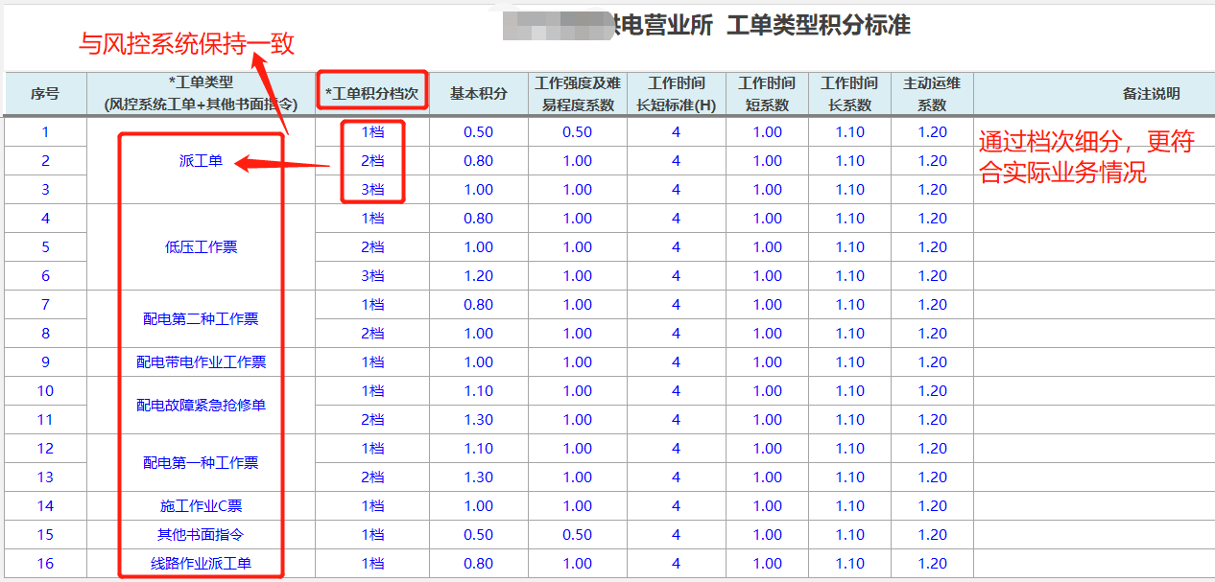Select the 配电第一种工作票 work type
1215x582 pixels.
tap(201, 463)
